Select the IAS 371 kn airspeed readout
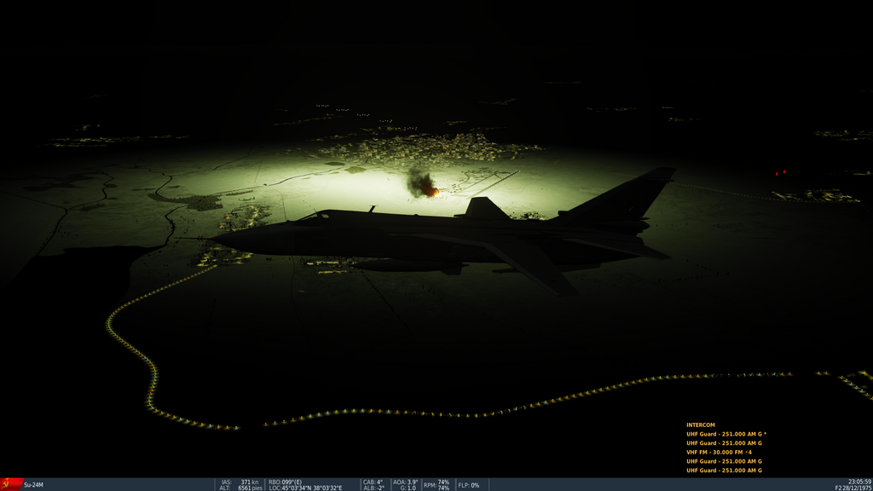The width and height of the screenshot is (873, 491). (x=240, y=482)
